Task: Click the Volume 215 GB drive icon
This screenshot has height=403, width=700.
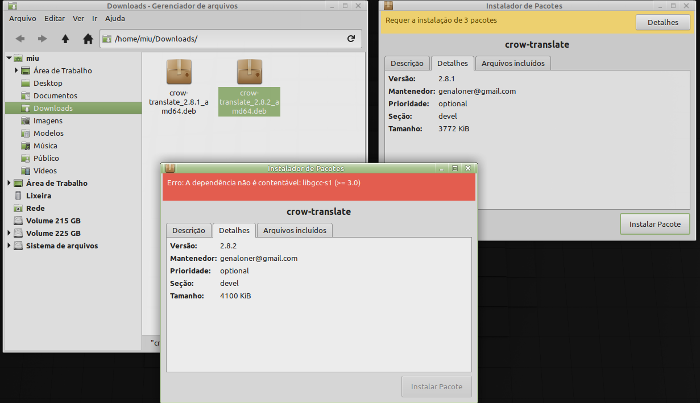Action: 18,221
